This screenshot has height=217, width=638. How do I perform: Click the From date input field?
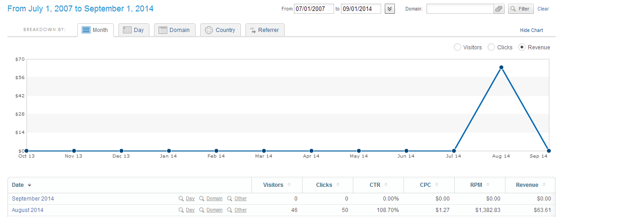pyautogui.click(x=314, y=9)
